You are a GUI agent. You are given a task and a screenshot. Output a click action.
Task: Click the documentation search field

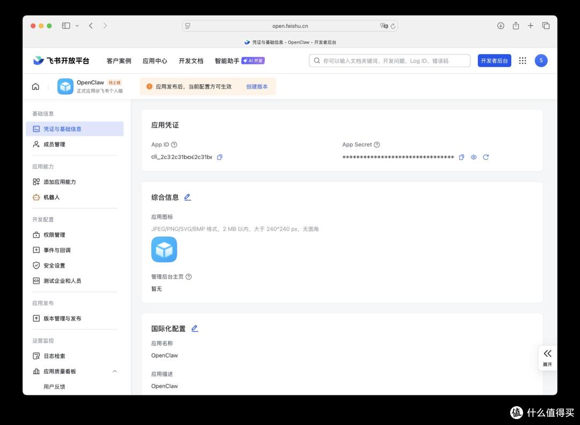click(389, 61)
